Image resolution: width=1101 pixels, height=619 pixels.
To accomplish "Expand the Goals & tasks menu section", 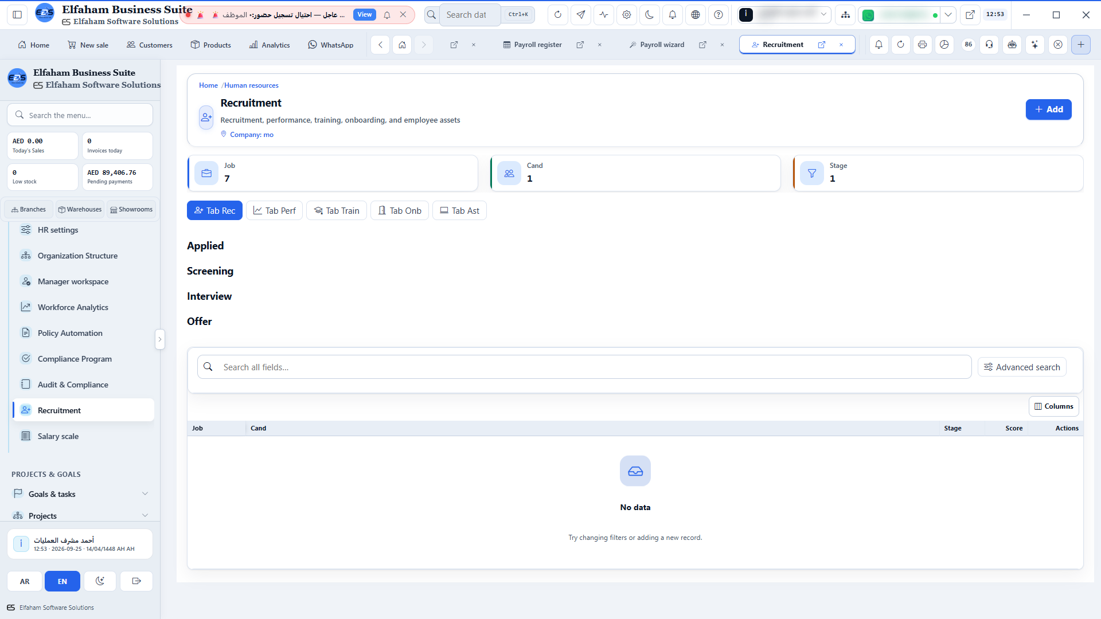I will click(x=80, y=494).
